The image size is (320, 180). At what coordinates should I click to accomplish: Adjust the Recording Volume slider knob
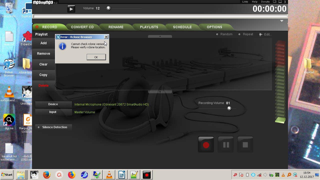(x=229, y=108)
